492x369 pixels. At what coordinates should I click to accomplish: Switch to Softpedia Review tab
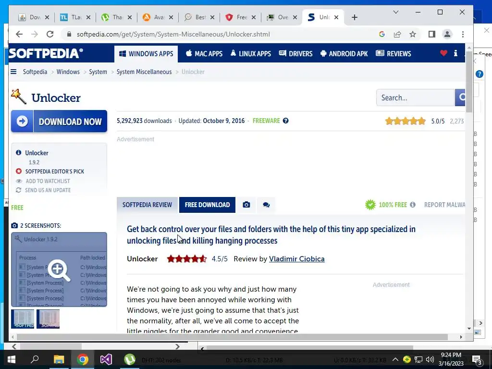147,205
